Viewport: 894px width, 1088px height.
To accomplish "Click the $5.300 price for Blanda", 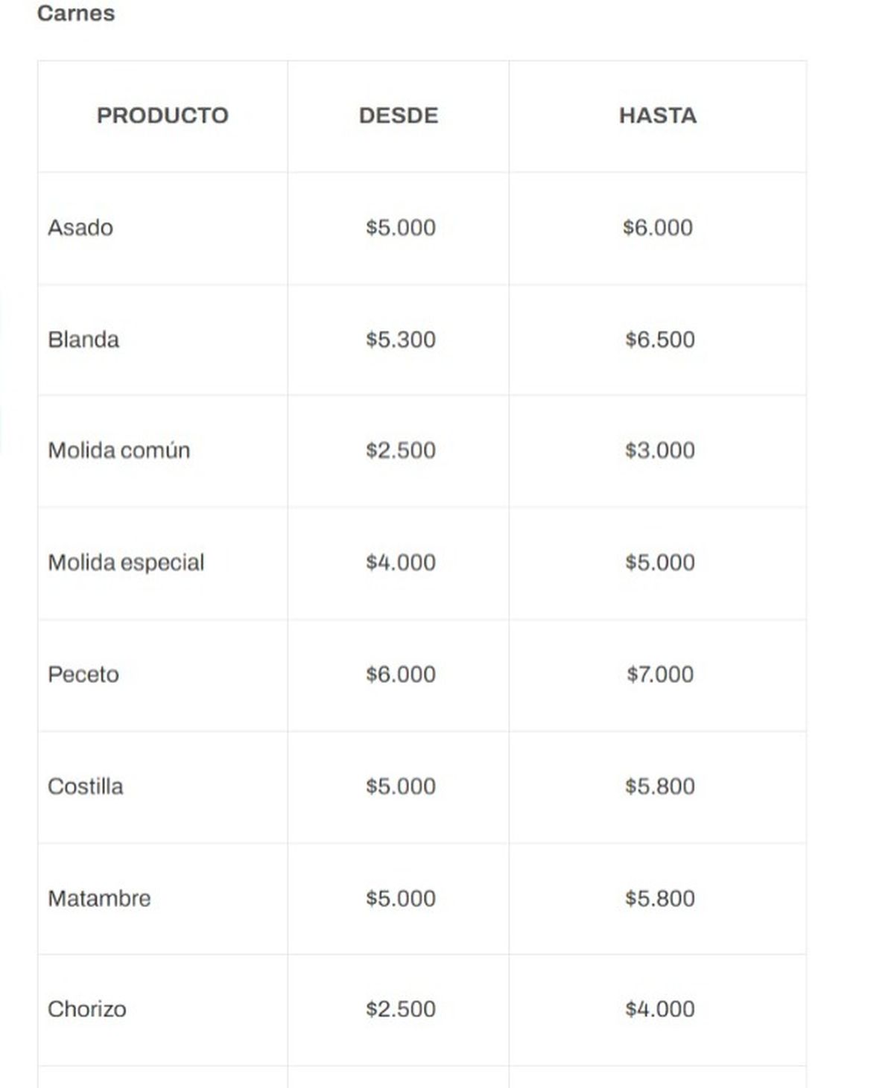I will [x=401, y=340].
